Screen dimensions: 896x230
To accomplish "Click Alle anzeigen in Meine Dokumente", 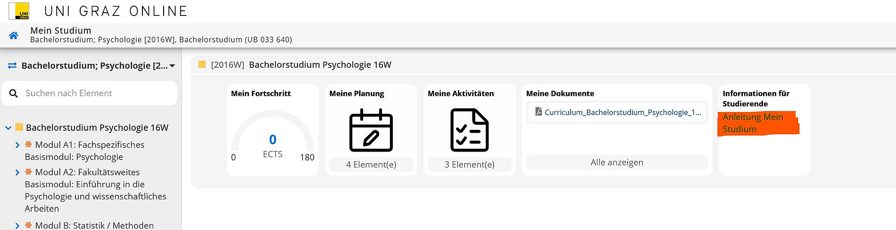I will [616, 162].
